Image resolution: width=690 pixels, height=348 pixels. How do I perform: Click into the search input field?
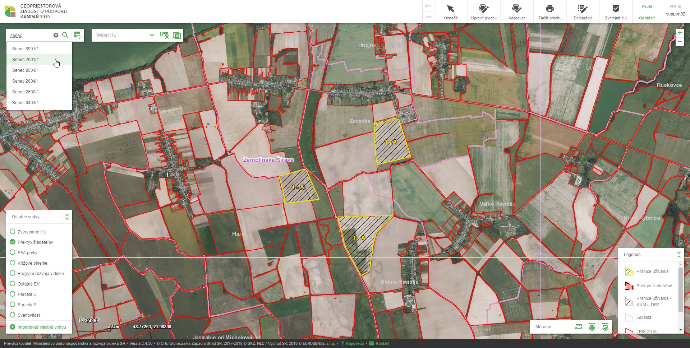[30, 35]
